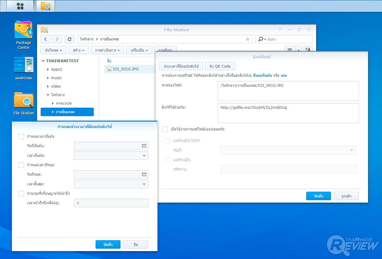Click the รับ QR Code button
This screenshot has height=259, width=382.
tap(220, 66)
